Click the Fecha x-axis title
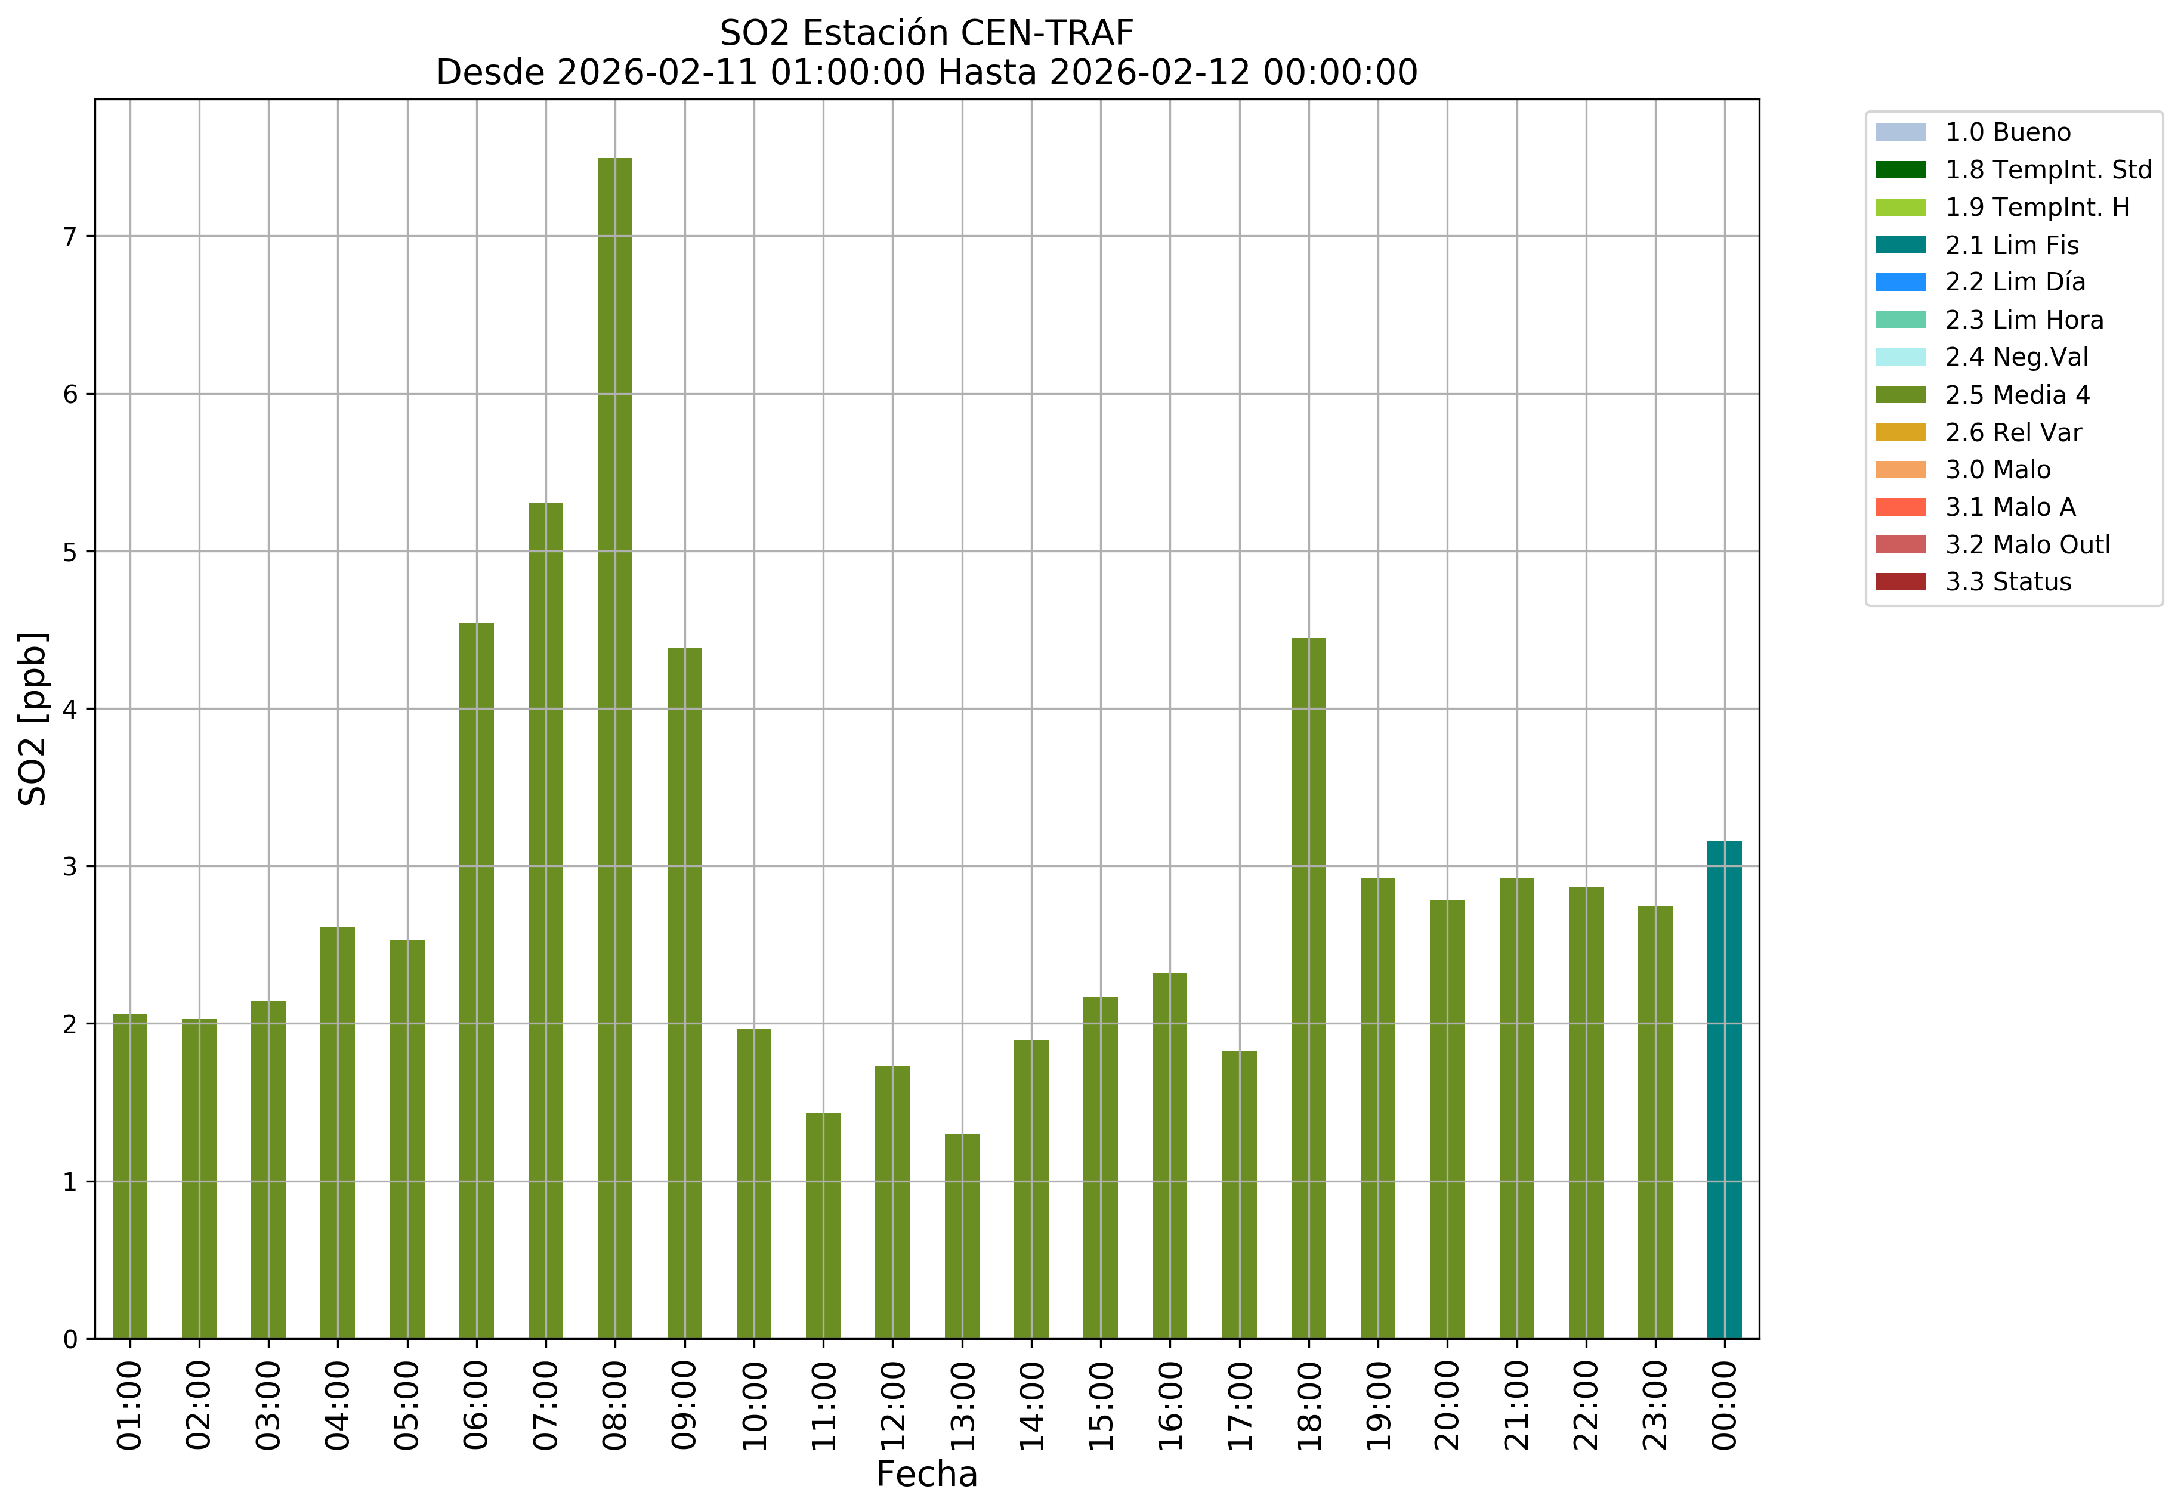The width and height of the screenshot is (2181, 1511). [x=926, y=1475]
